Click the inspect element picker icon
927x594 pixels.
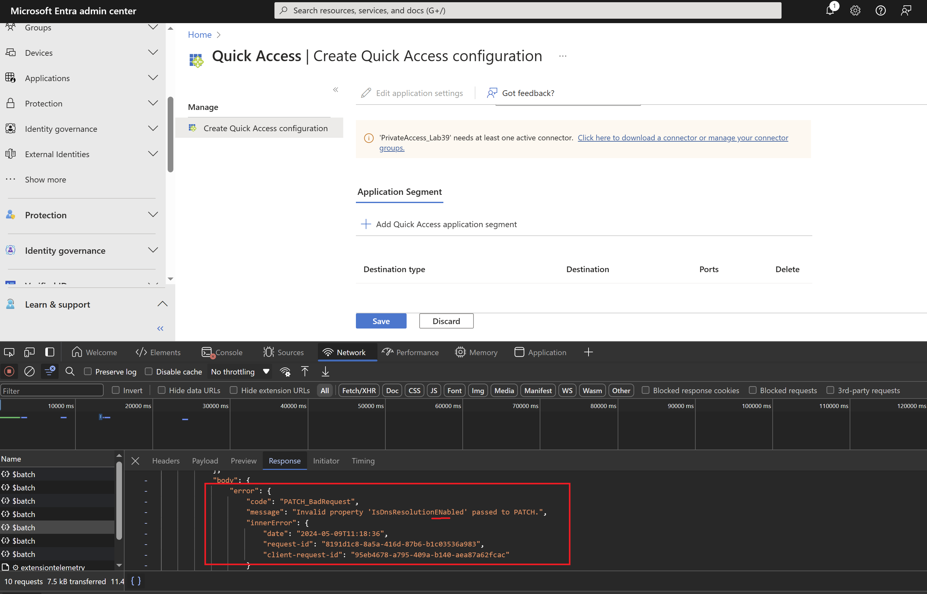[9, 352]
